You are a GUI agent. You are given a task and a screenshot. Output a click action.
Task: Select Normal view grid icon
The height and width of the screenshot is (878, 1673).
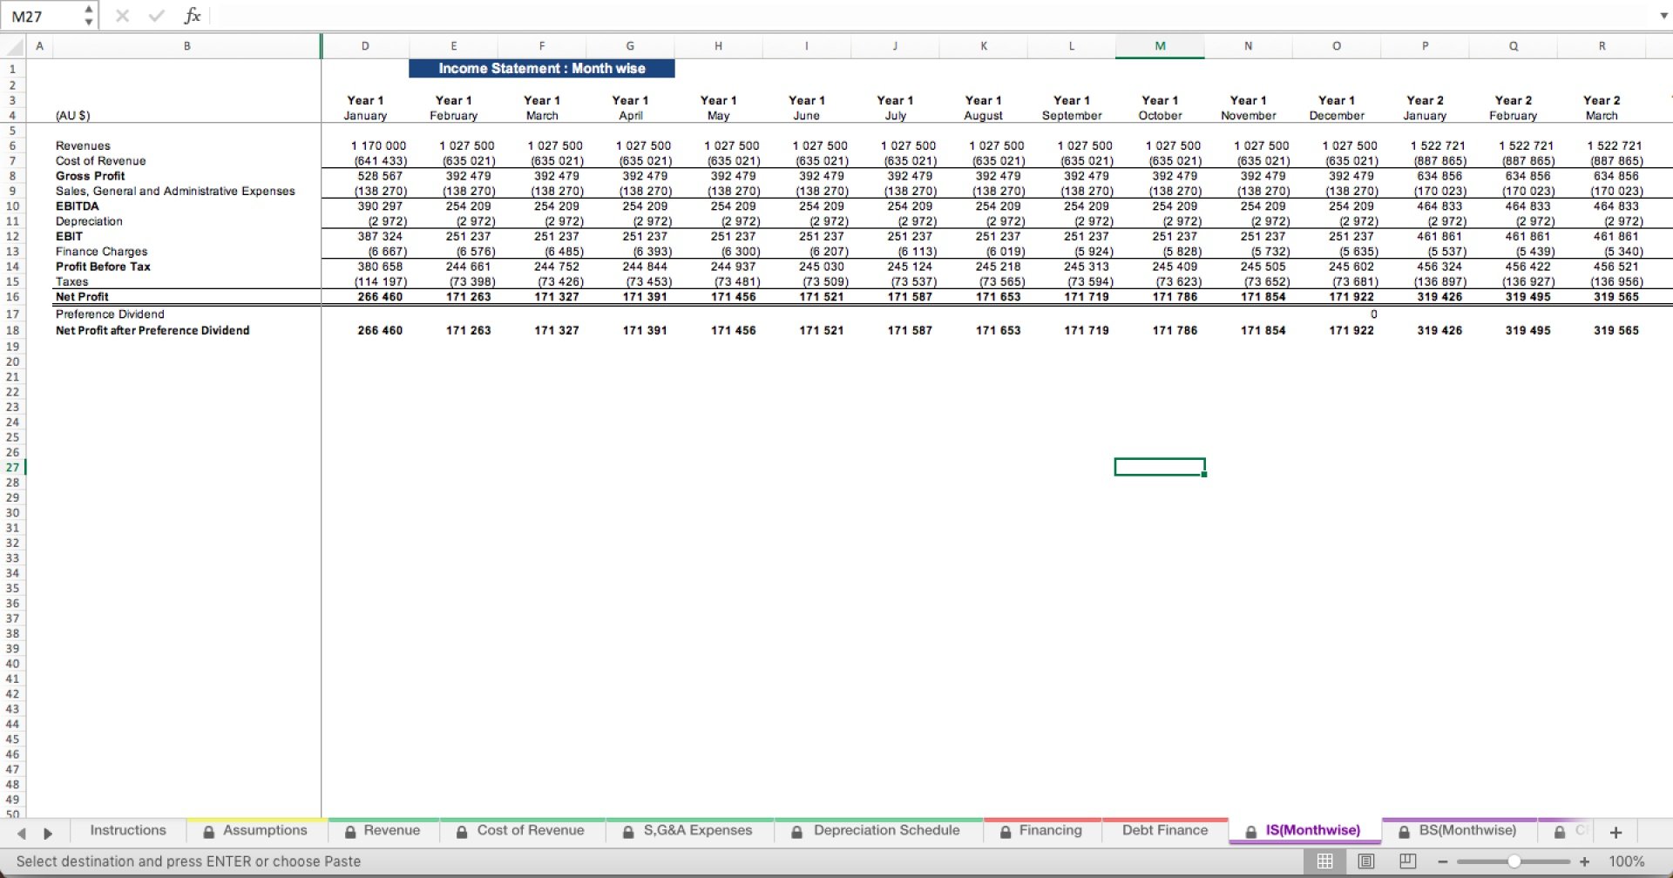coord(1326,861)
